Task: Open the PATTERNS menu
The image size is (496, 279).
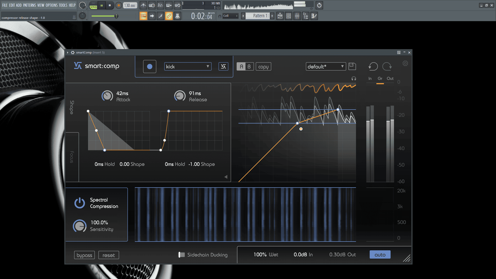Action: tap(29, 5)
